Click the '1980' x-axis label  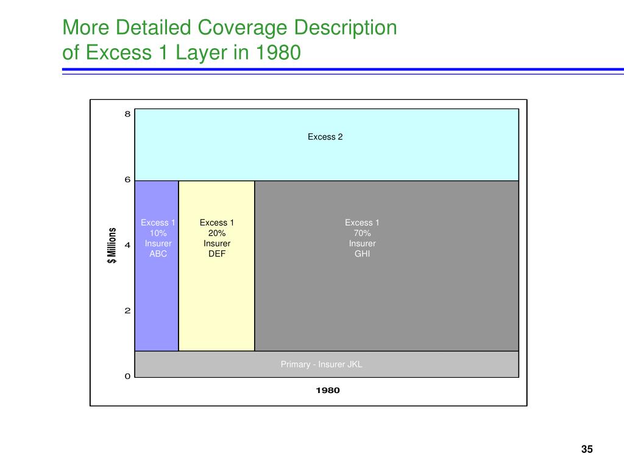328,391
